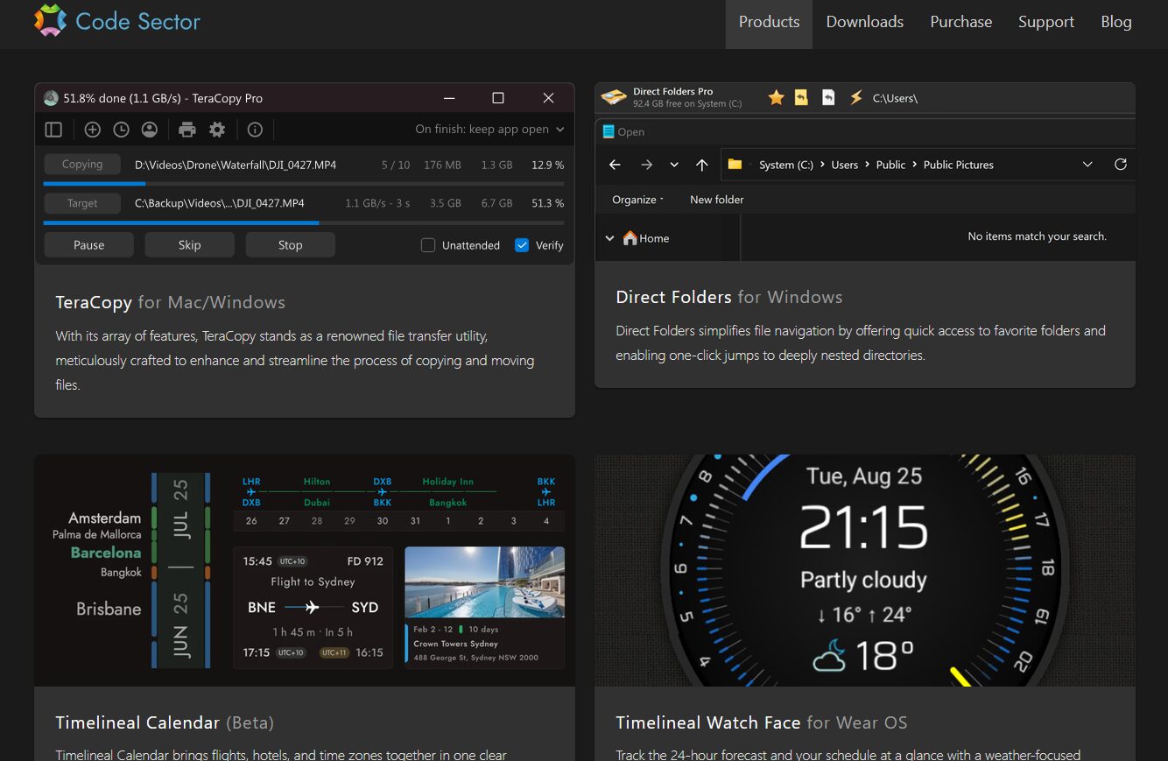Click the Copying source button
Screen dimensions: 1168x761
[82, 165]
